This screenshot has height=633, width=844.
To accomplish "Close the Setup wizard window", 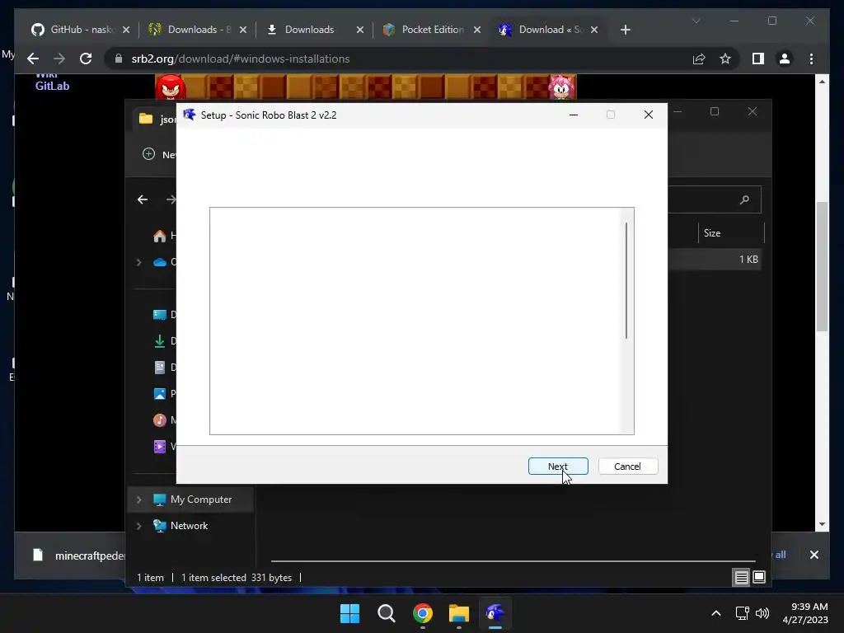I will pos(649,115).
